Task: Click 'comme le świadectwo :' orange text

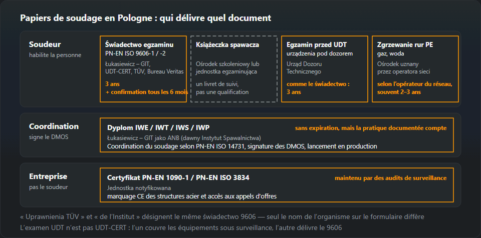Action: coord(318,84)
